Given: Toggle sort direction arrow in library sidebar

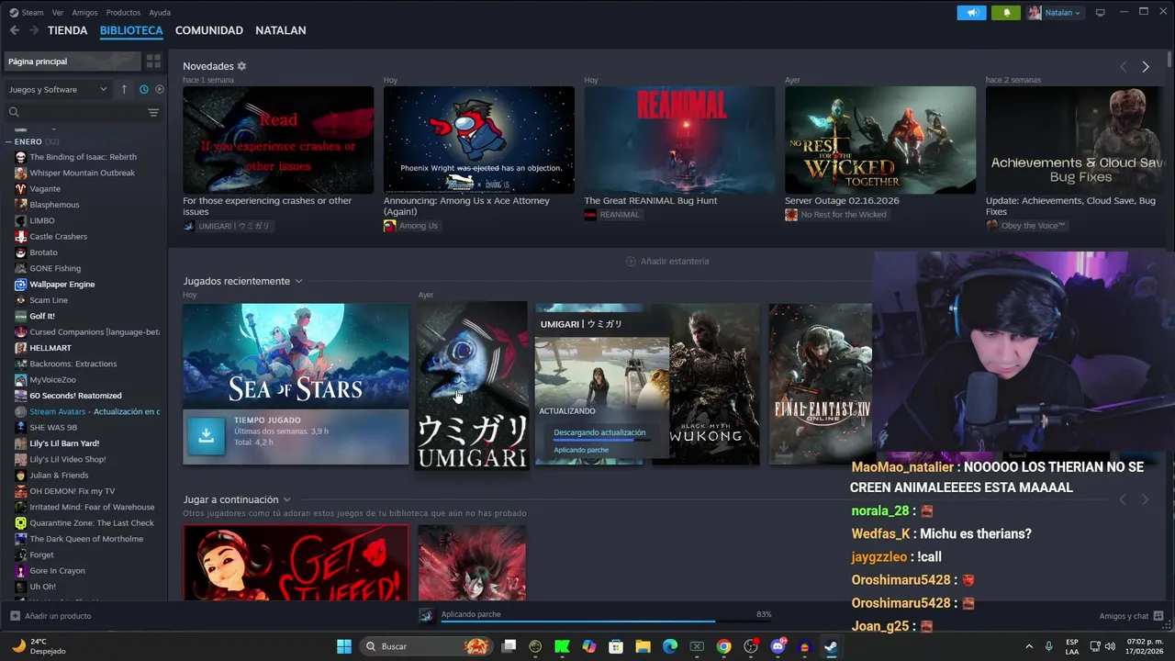Looking at the screenshot, I should (124, 89).
